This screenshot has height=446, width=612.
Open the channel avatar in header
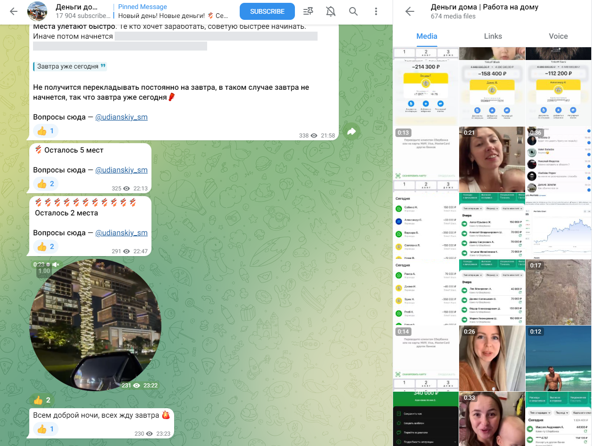click(x=37, y=11)
